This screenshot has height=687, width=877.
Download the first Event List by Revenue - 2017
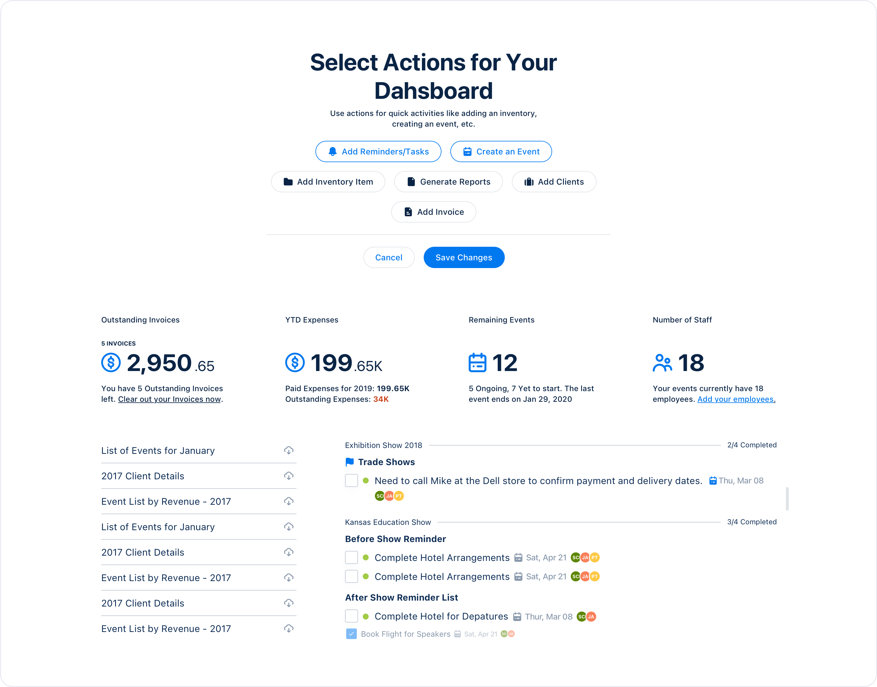pos(288,501)
